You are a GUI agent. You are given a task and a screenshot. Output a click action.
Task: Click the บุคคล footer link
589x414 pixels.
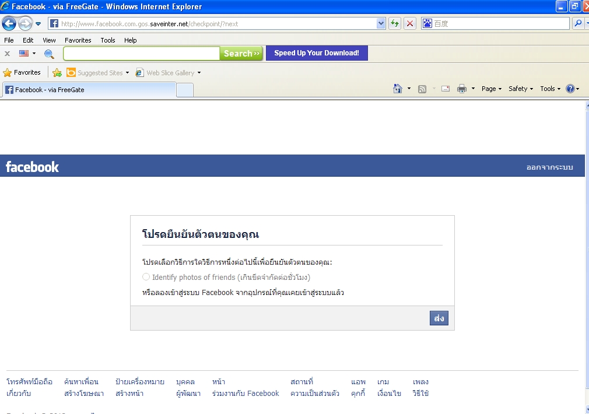coord(185,382)
